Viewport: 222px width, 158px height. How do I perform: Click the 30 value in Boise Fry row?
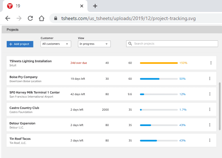107,79
